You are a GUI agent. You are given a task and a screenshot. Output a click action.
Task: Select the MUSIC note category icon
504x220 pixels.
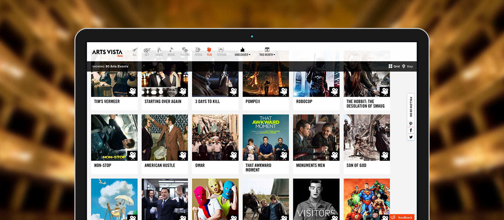pos(171,52)
